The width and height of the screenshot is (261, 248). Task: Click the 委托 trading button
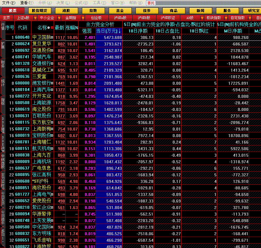151,3
